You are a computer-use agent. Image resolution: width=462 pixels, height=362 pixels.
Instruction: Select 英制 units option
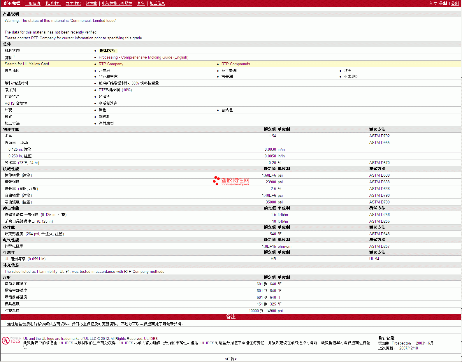tap(443, 3)
